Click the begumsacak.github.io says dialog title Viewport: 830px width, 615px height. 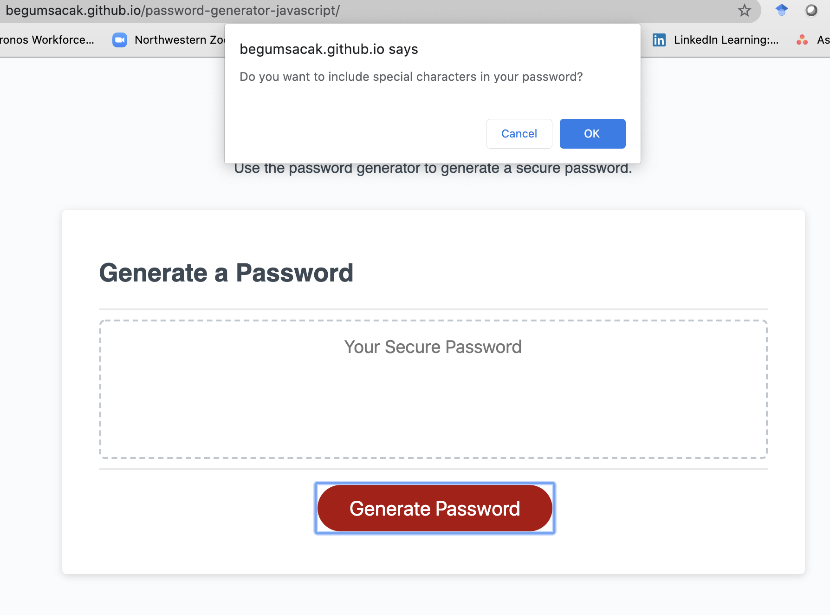329,49
